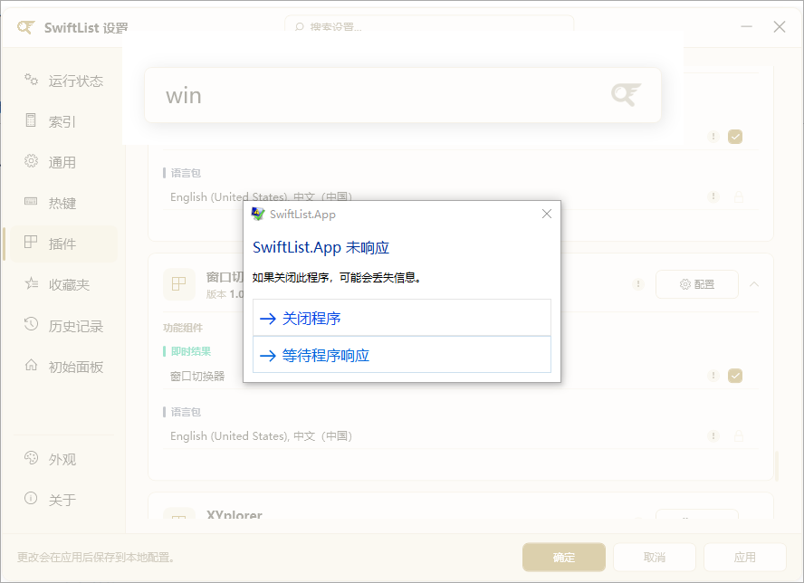Click the info icon next to 配置
The image size is (804, 583).
coord(638,284)
